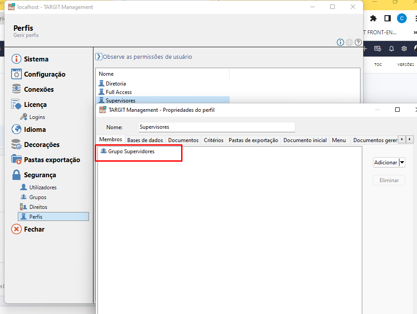This screenshot has width=417, height=314.
Task: Open the Licença section
Action: tap(29, 105)
